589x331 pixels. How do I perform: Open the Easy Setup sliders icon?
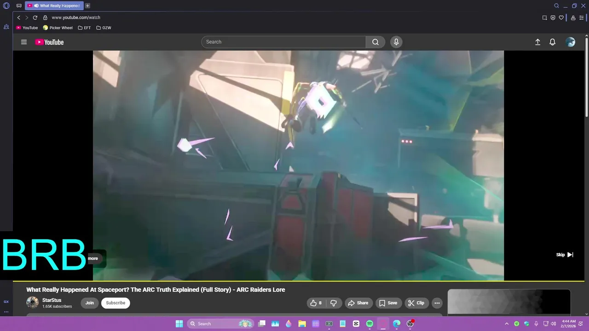tap(582, 17)
